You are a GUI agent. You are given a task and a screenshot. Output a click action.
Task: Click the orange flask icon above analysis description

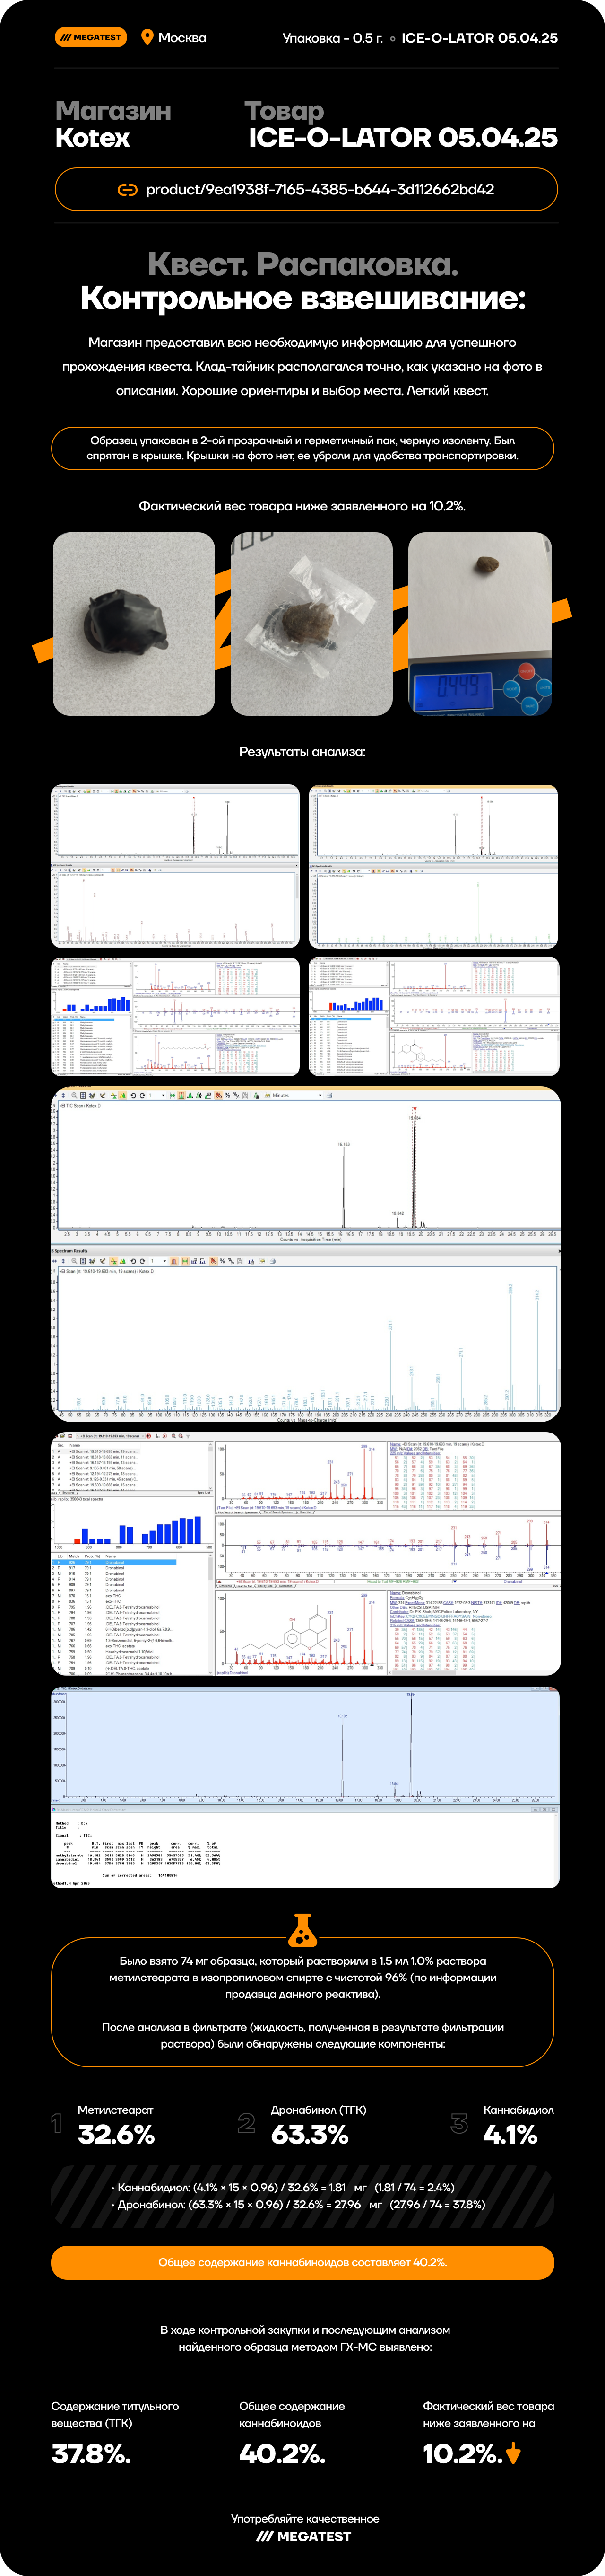302,1929
